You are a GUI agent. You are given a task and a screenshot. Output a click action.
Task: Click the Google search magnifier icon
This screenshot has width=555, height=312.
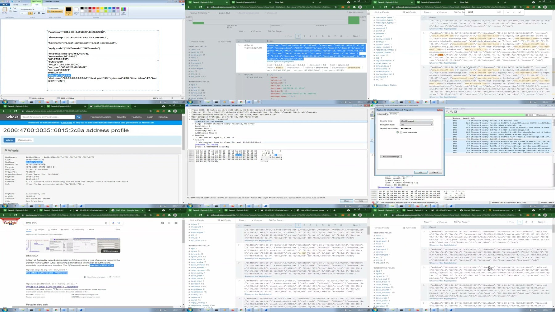coord(119,223)
